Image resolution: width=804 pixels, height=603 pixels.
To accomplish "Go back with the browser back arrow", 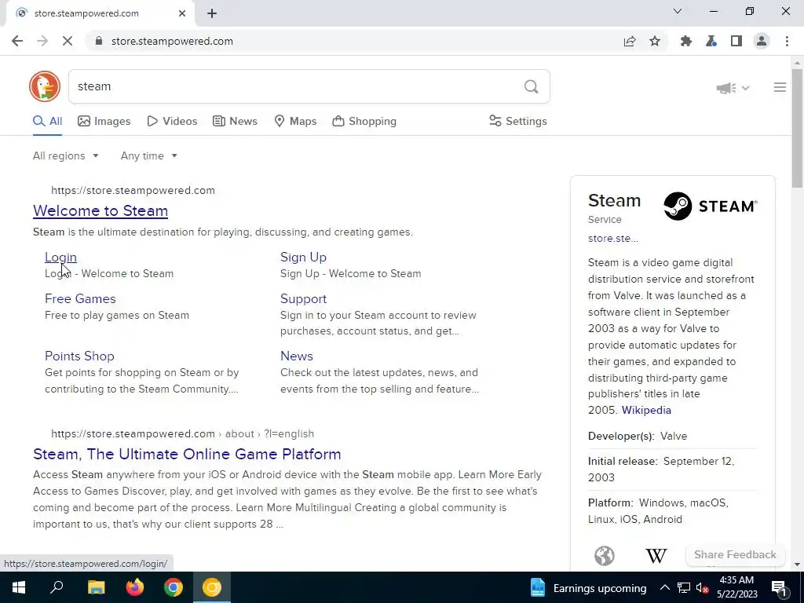I will coord(17,41).
